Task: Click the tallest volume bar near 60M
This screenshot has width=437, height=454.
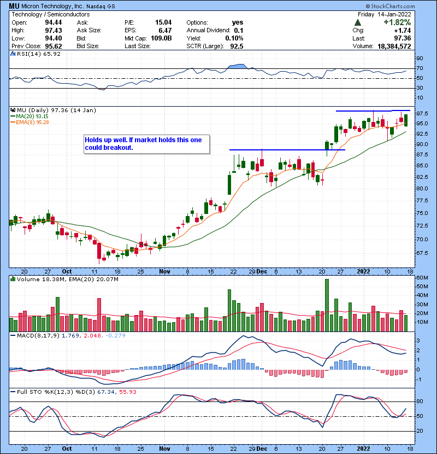Action: [327, 305]
